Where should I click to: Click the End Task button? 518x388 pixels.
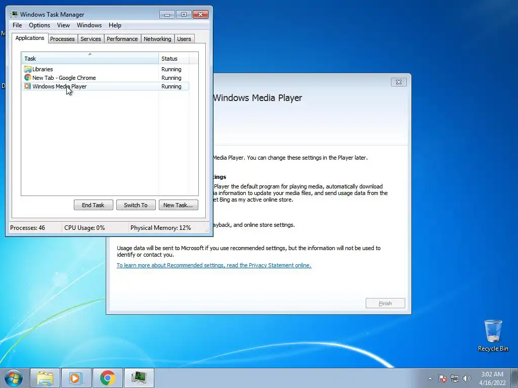93,205
